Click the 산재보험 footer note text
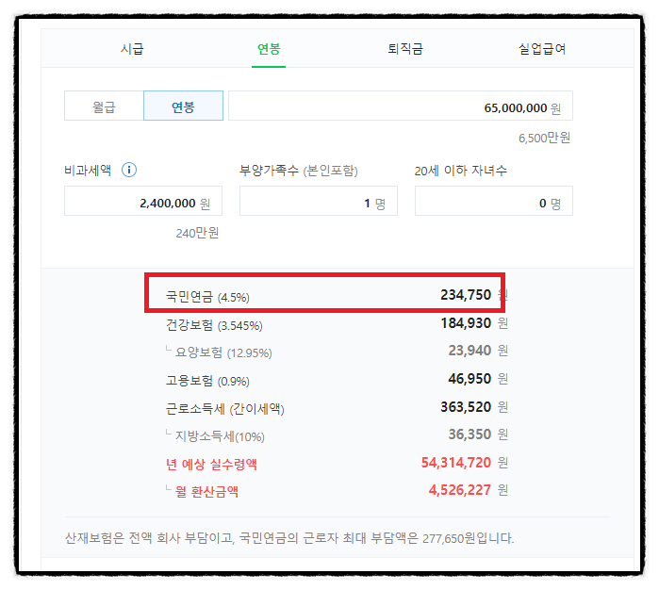659x590 pixels. pyautogui.click(x=289, y=538)
